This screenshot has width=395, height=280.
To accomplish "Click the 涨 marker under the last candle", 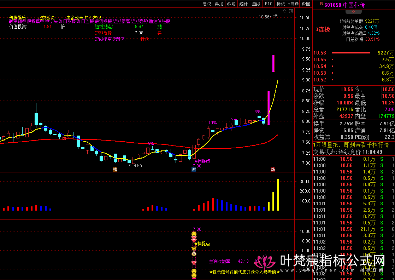I will coord(273,169).
